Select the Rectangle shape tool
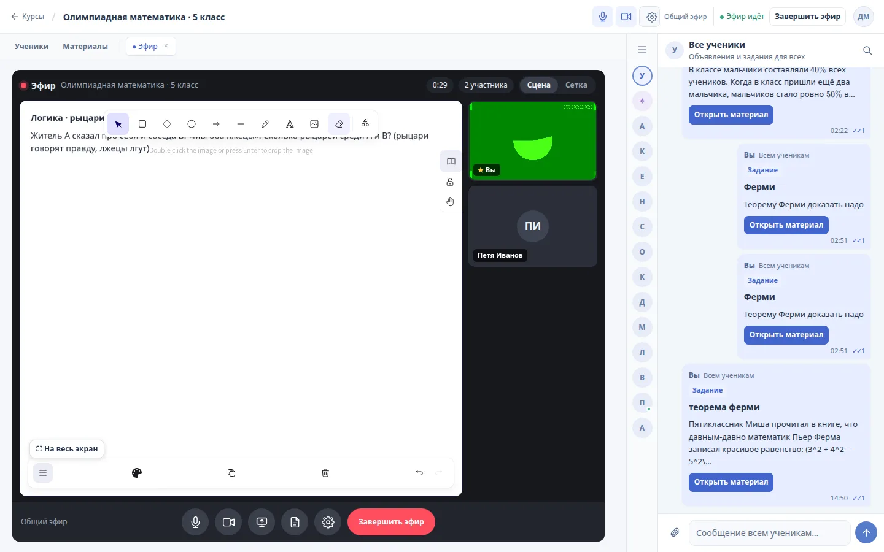The height and width of the screenshot is (552, 884). pos(142,124)
